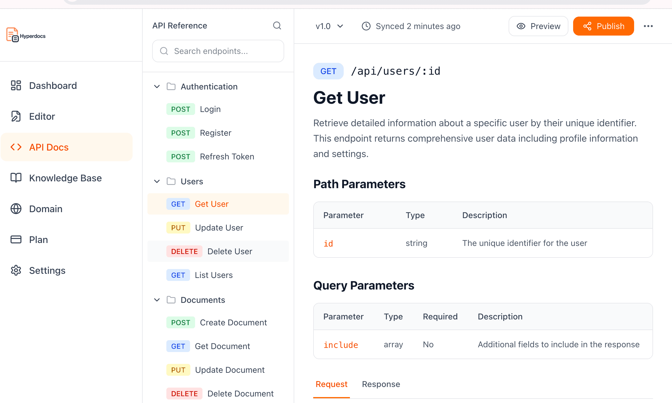The image size is (672, 403).
Task: Open the Dashboard grid icon
Action: coord(16,86)
